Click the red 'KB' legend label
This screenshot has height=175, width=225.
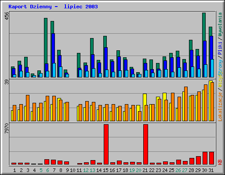pos(220,162)
